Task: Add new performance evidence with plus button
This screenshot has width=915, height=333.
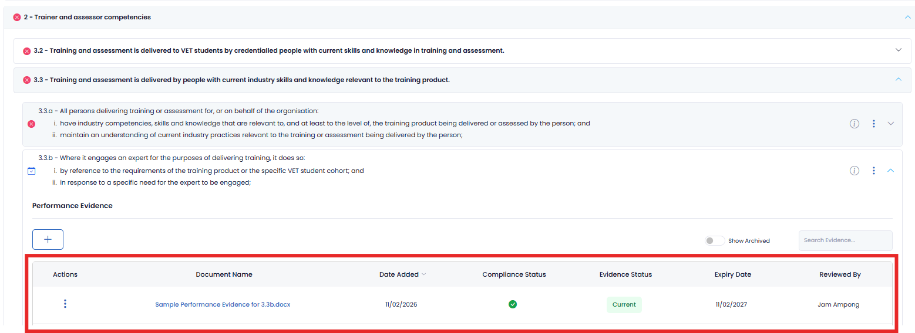Action: [48, 239]
